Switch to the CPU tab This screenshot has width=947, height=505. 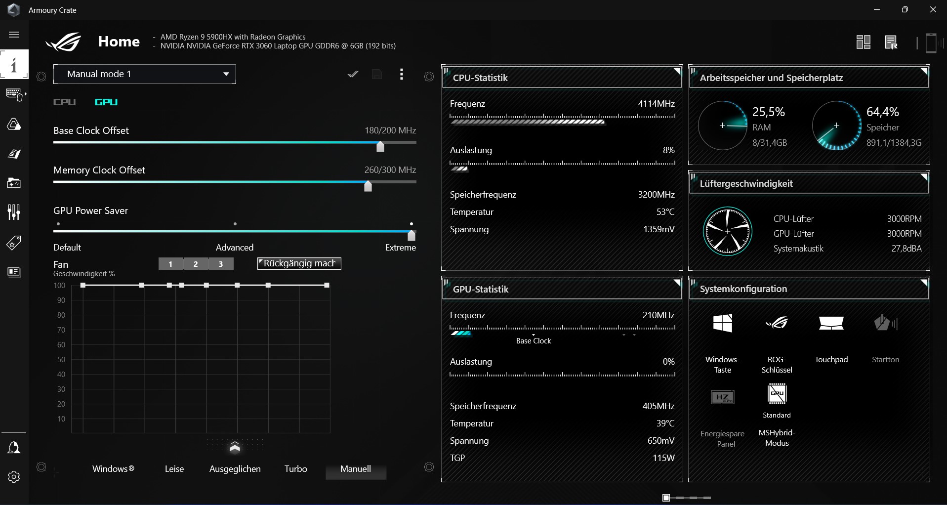[x=65, y=102]
